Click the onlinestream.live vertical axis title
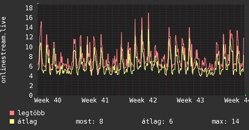The height and width of the screenshot is (130, 249). coord(3,50)
